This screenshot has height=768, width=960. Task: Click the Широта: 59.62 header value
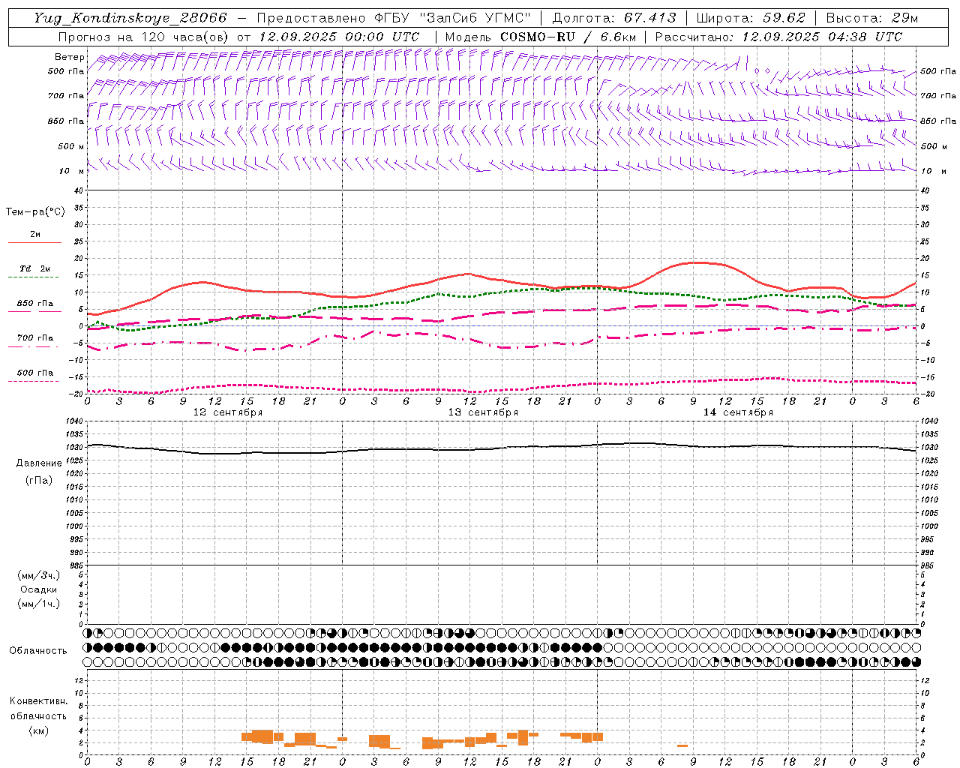tap(751, 18)
